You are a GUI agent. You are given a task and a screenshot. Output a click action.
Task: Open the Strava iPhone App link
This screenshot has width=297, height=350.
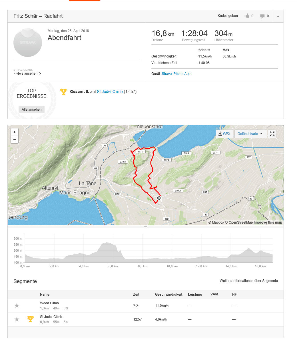coord(176,74)
